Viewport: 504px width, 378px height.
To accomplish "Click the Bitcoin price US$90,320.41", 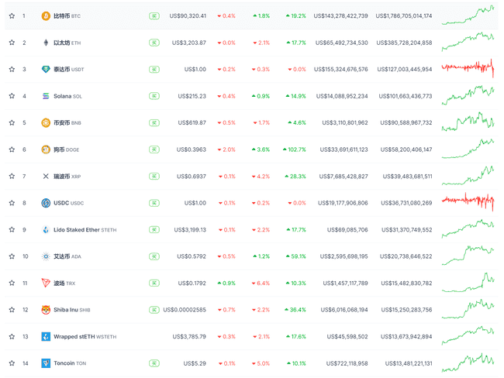I will 188,15.
